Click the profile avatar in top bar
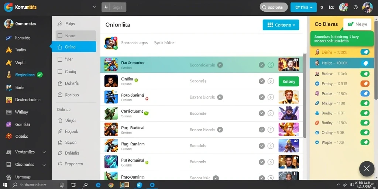This screenshot has width=378, height=189. [x=367, y=7]
